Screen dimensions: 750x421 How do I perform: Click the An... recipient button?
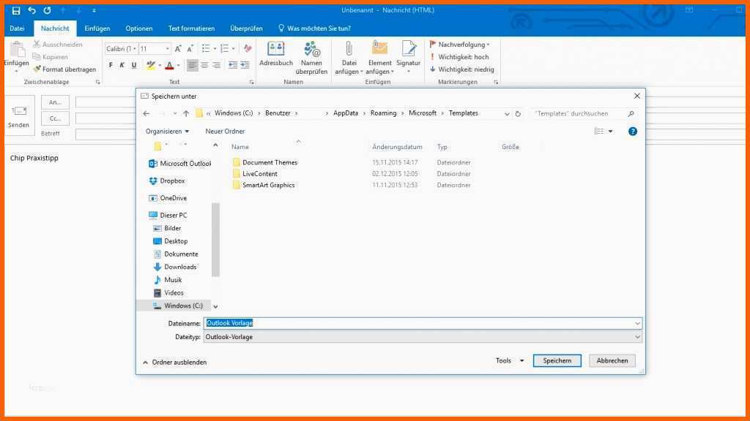(x=55, y=102)
